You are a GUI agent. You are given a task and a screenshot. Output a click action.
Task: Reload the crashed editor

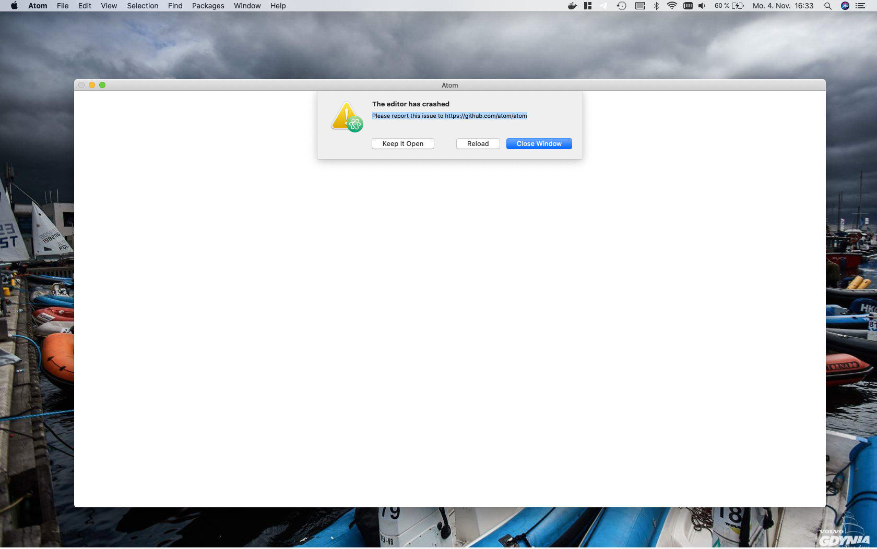478,144
